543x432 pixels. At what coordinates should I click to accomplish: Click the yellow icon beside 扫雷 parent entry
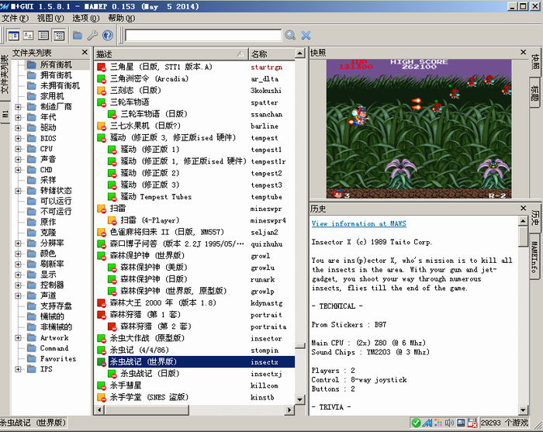click(x=102, y=209)
